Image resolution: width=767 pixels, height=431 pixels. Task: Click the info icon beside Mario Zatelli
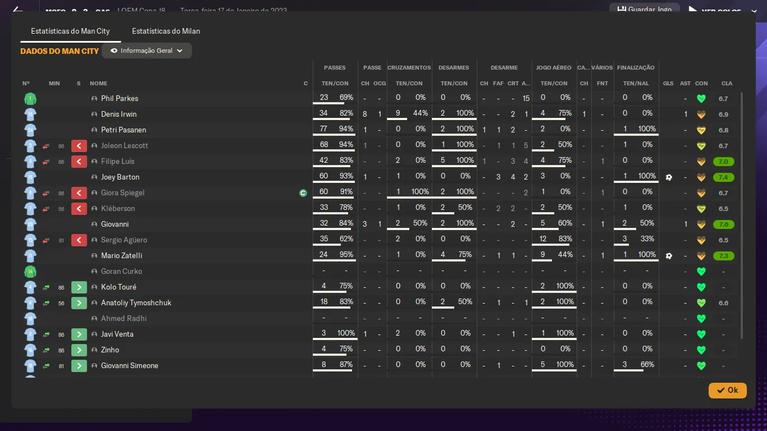click(x=94, y=256)
